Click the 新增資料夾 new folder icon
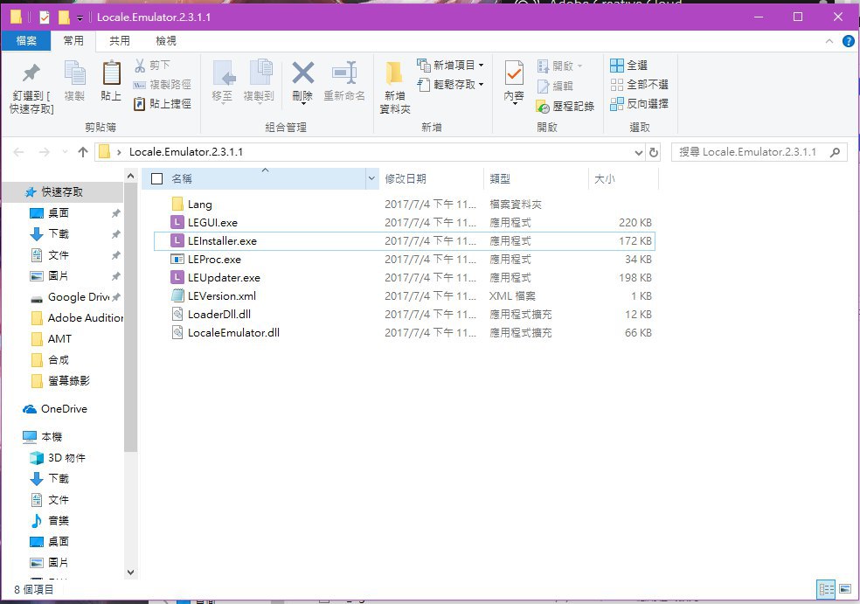Screen dimensions: 860x604 394,73
